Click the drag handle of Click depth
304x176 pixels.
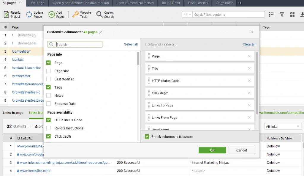149,93
